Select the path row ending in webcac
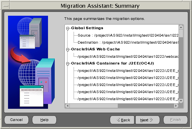The height and width of the screenshot is (129, 192). [x=128, y=56]
